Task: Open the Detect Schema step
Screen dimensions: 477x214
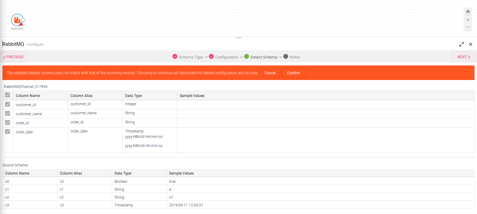Action: point(264,57)
